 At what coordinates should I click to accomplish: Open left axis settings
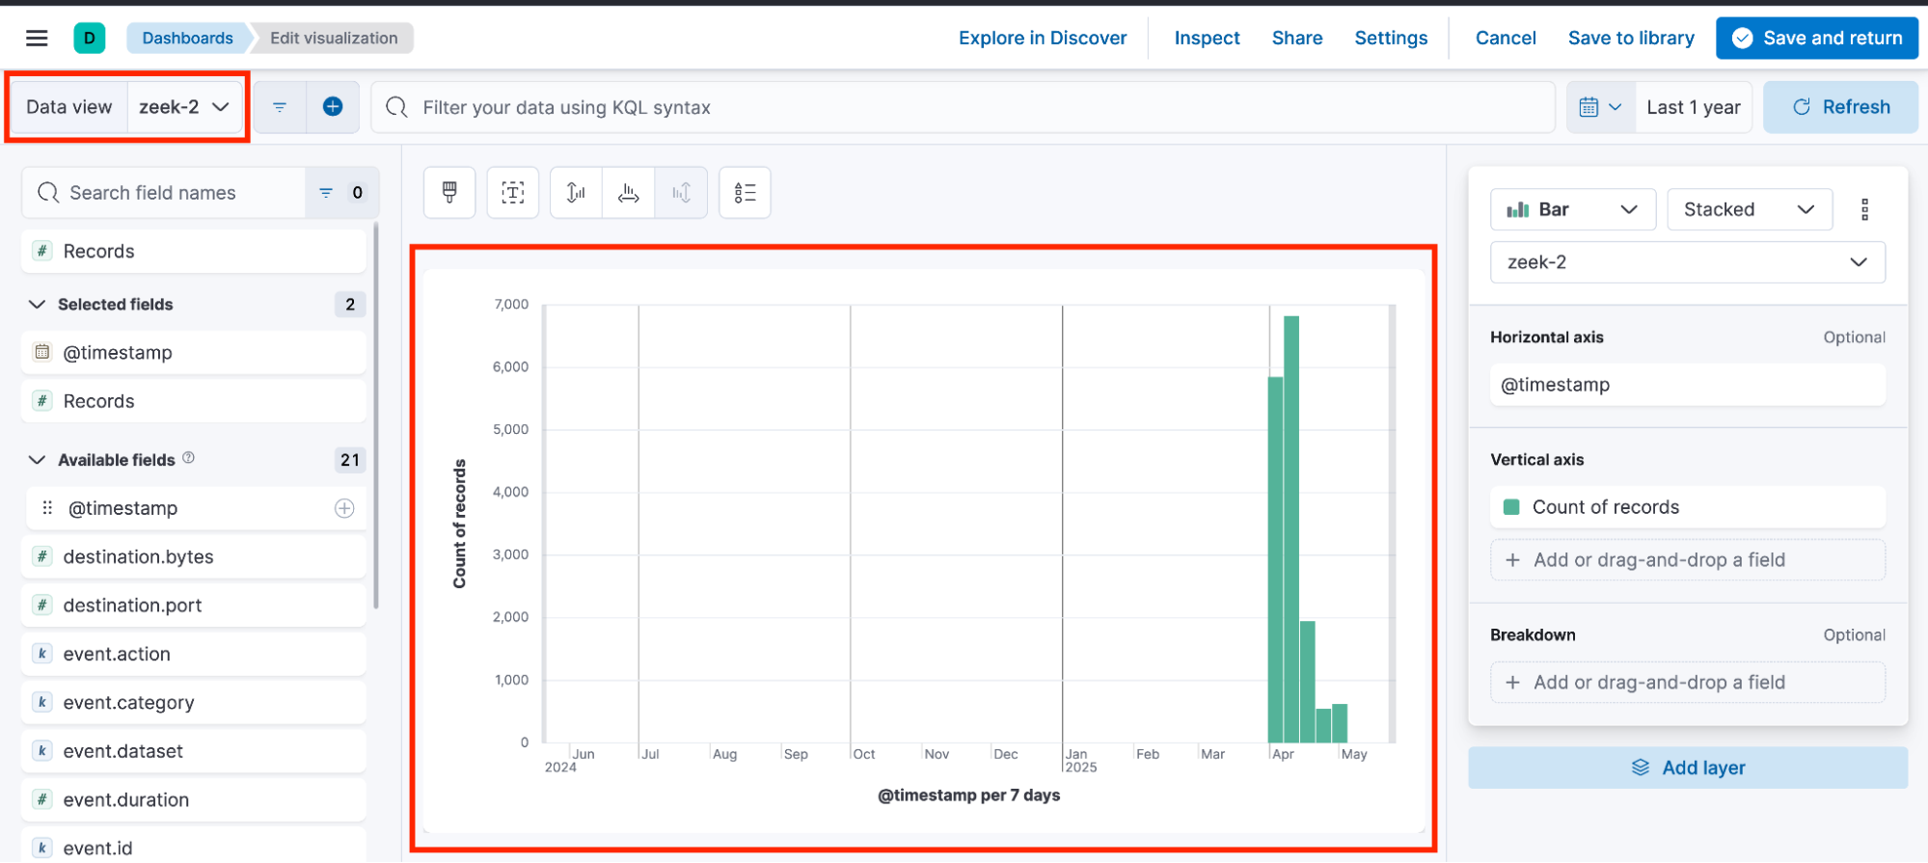pos(576,193)
